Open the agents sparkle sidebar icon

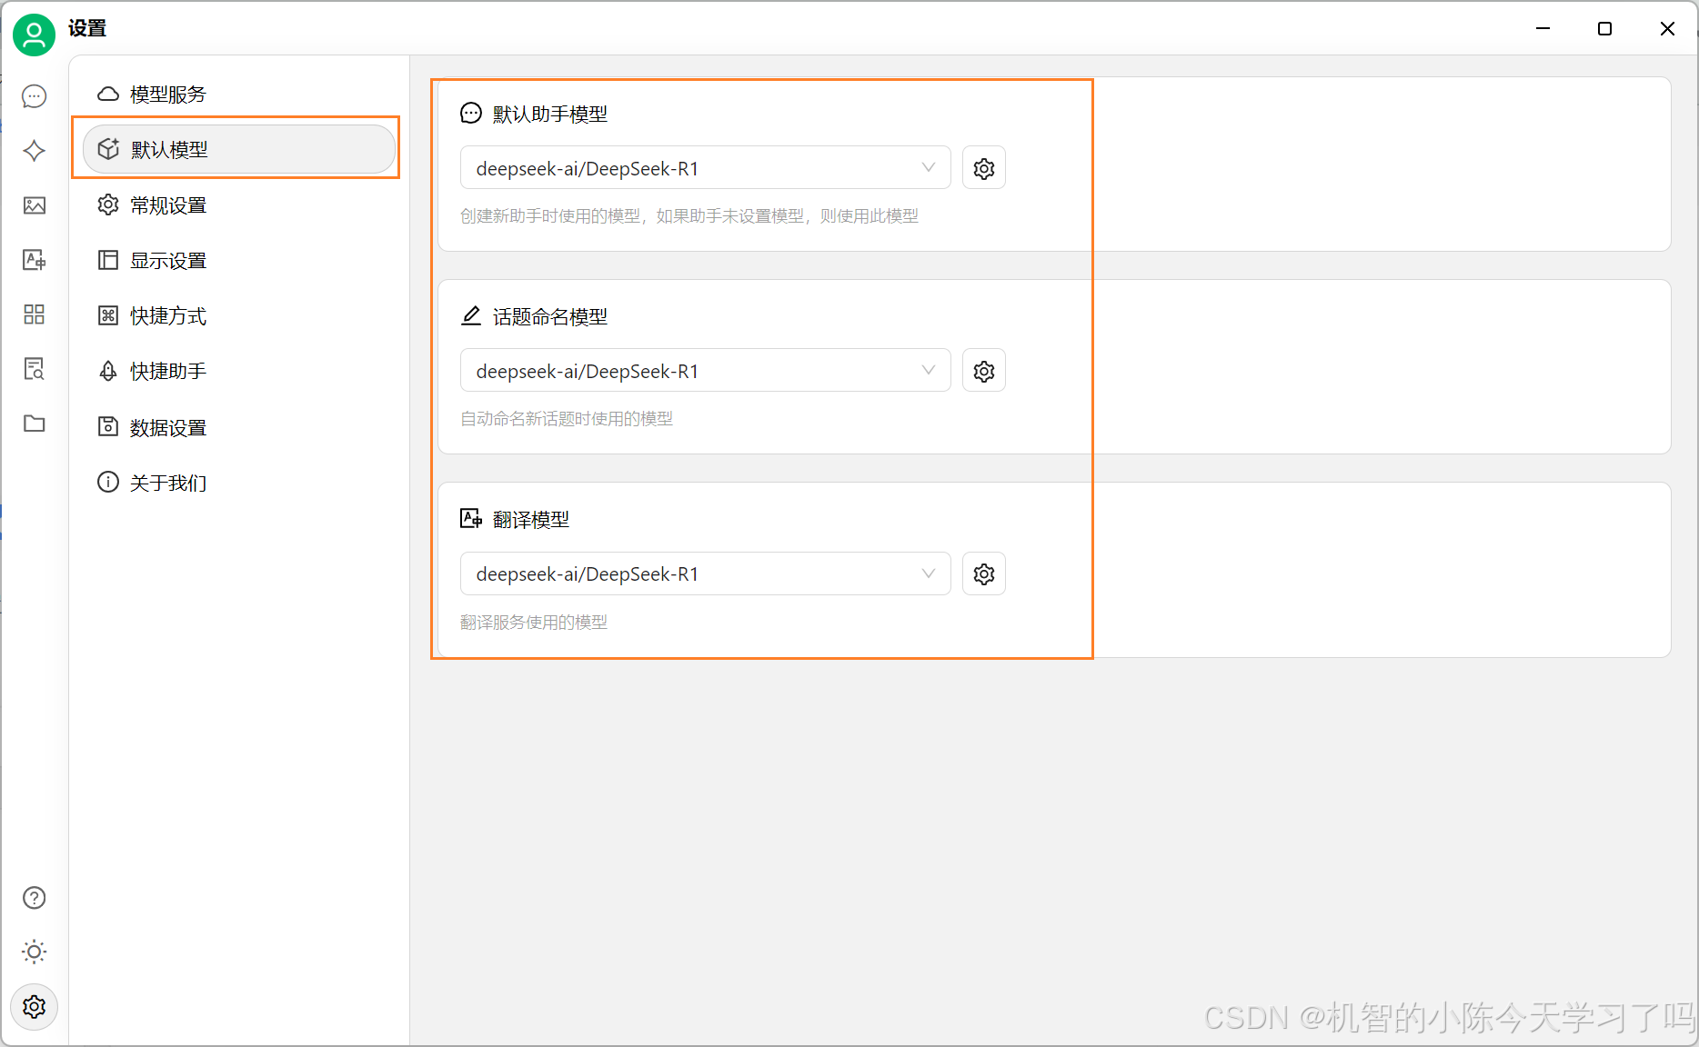click(34, 151)
